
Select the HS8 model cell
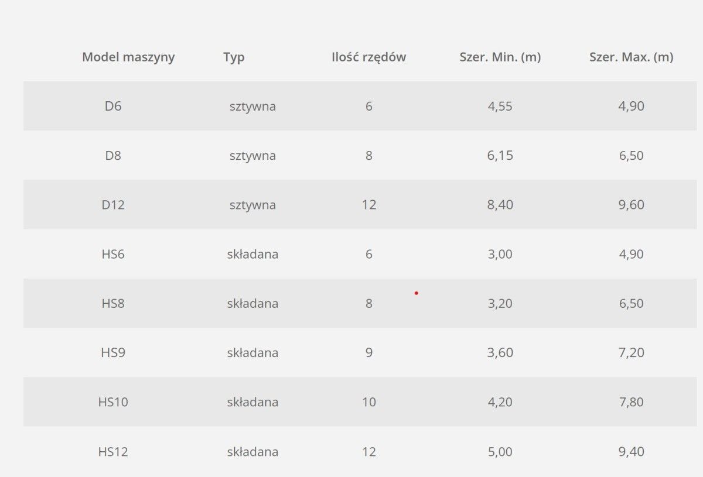point(113,303)
